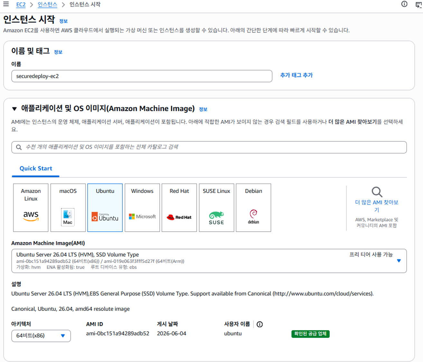Open the 인스턴스 breadcrumb link
This screenshot has height=362, width=423.
point(47,5)
